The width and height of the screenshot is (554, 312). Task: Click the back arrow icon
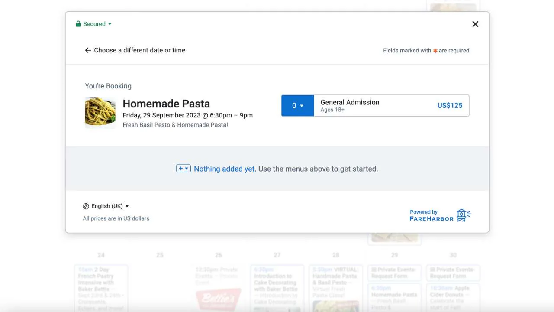pos(88,50)
